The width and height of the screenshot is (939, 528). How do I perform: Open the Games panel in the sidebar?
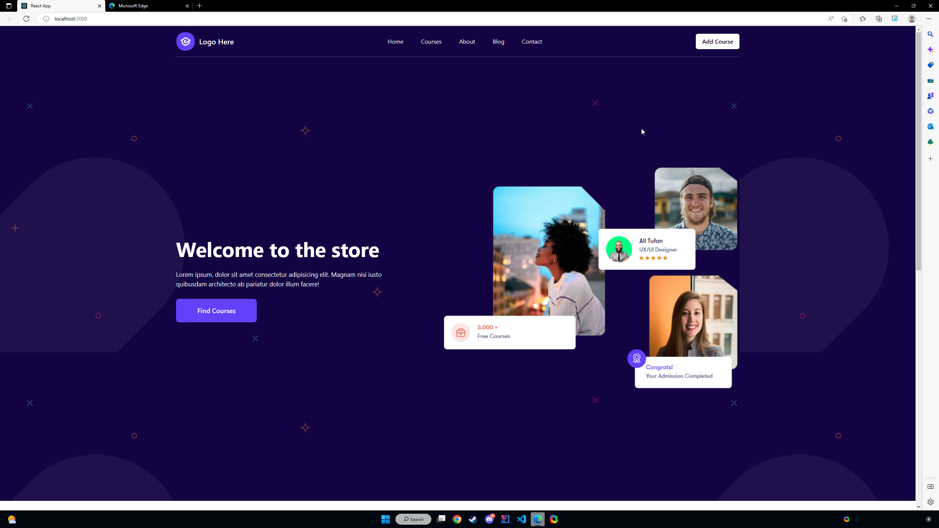[931, 96]
